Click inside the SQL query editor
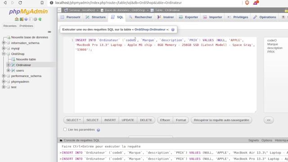 [165, 75]
